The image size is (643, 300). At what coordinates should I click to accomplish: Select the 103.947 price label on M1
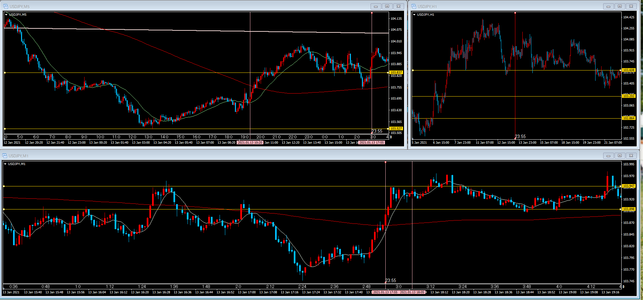coord(629,186)
